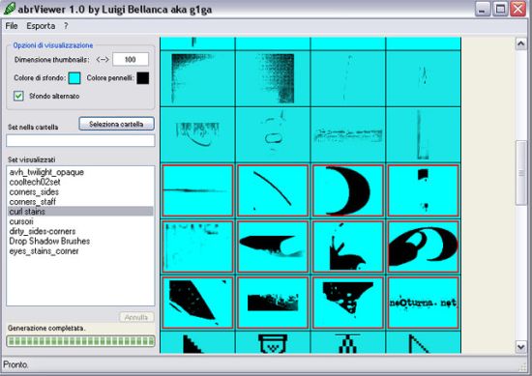This screenshot has height=376, width=532.
Task: Click the Annulla button
Action: (x=136, y=317)
